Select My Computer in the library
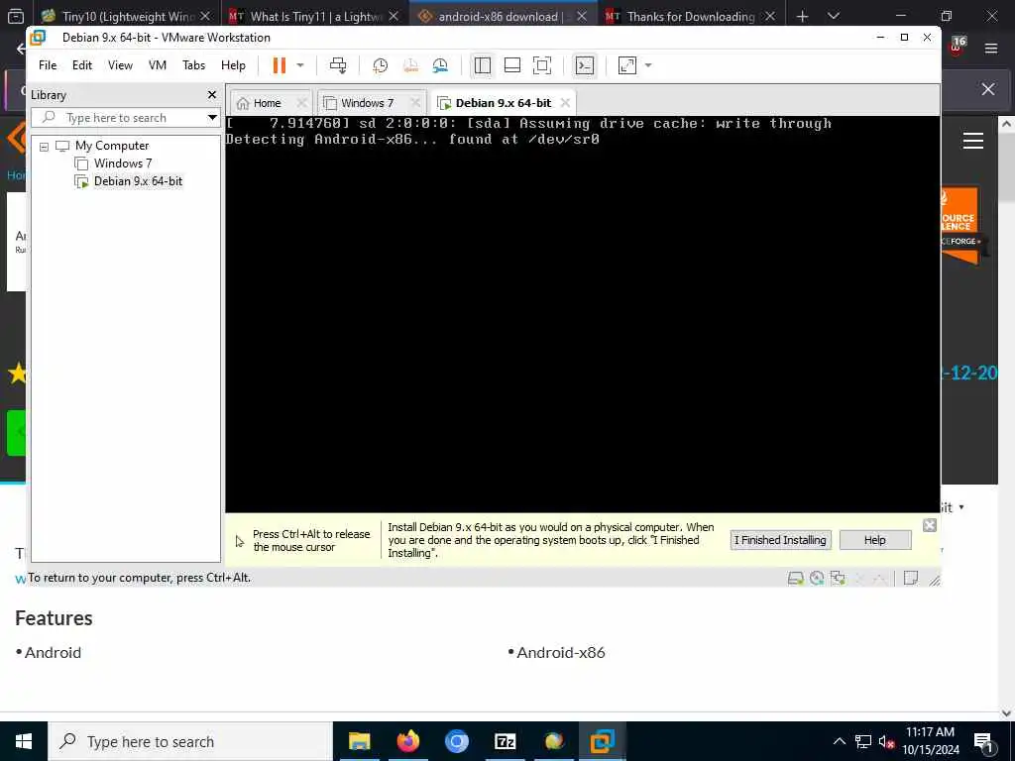Screen dimensions: 1015x761 click(x=112, y=146)
